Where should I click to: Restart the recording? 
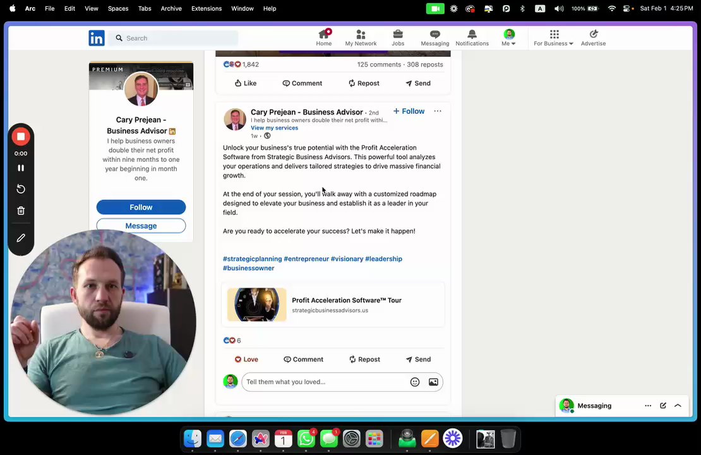pos(21,189)
